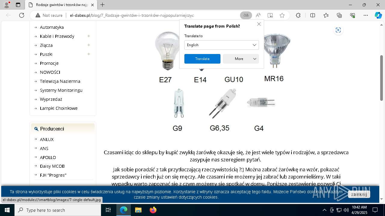The width and height of the screenshot is (385, 216).
Task: Open the Telewizja Naziemna category
Action: coord(60,81)
